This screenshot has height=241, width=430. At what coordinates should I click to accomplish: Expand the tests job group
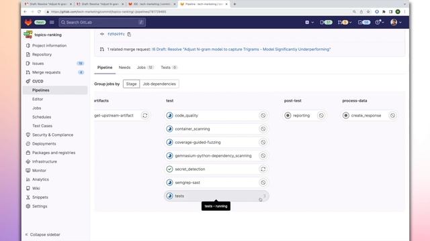[216, 196]
